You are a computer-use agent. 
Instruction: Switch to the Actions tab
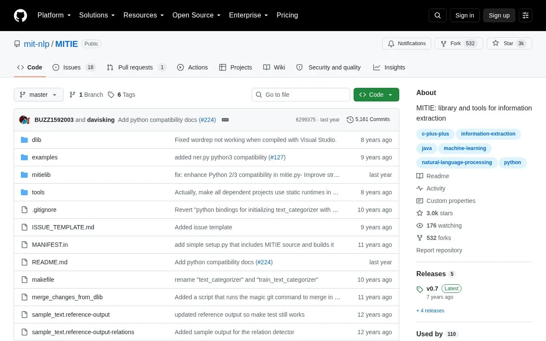point(192,67)
